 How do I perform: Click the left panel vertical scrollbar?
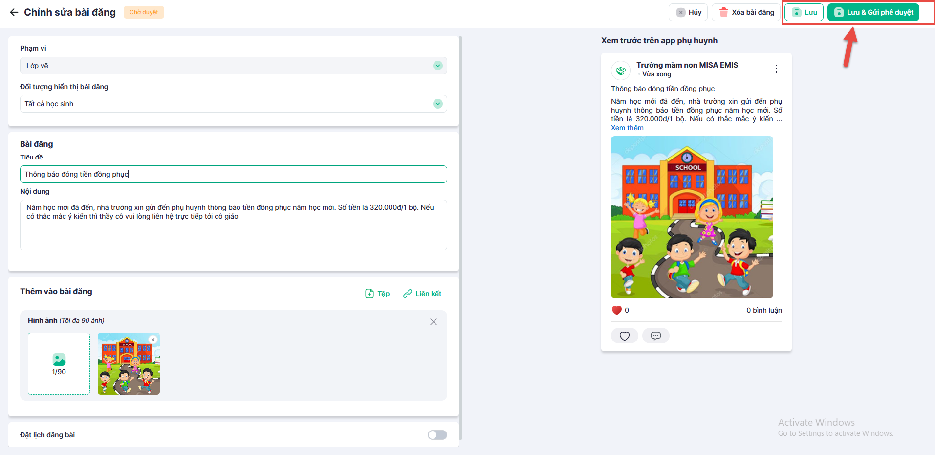click(x=460, y=238)
